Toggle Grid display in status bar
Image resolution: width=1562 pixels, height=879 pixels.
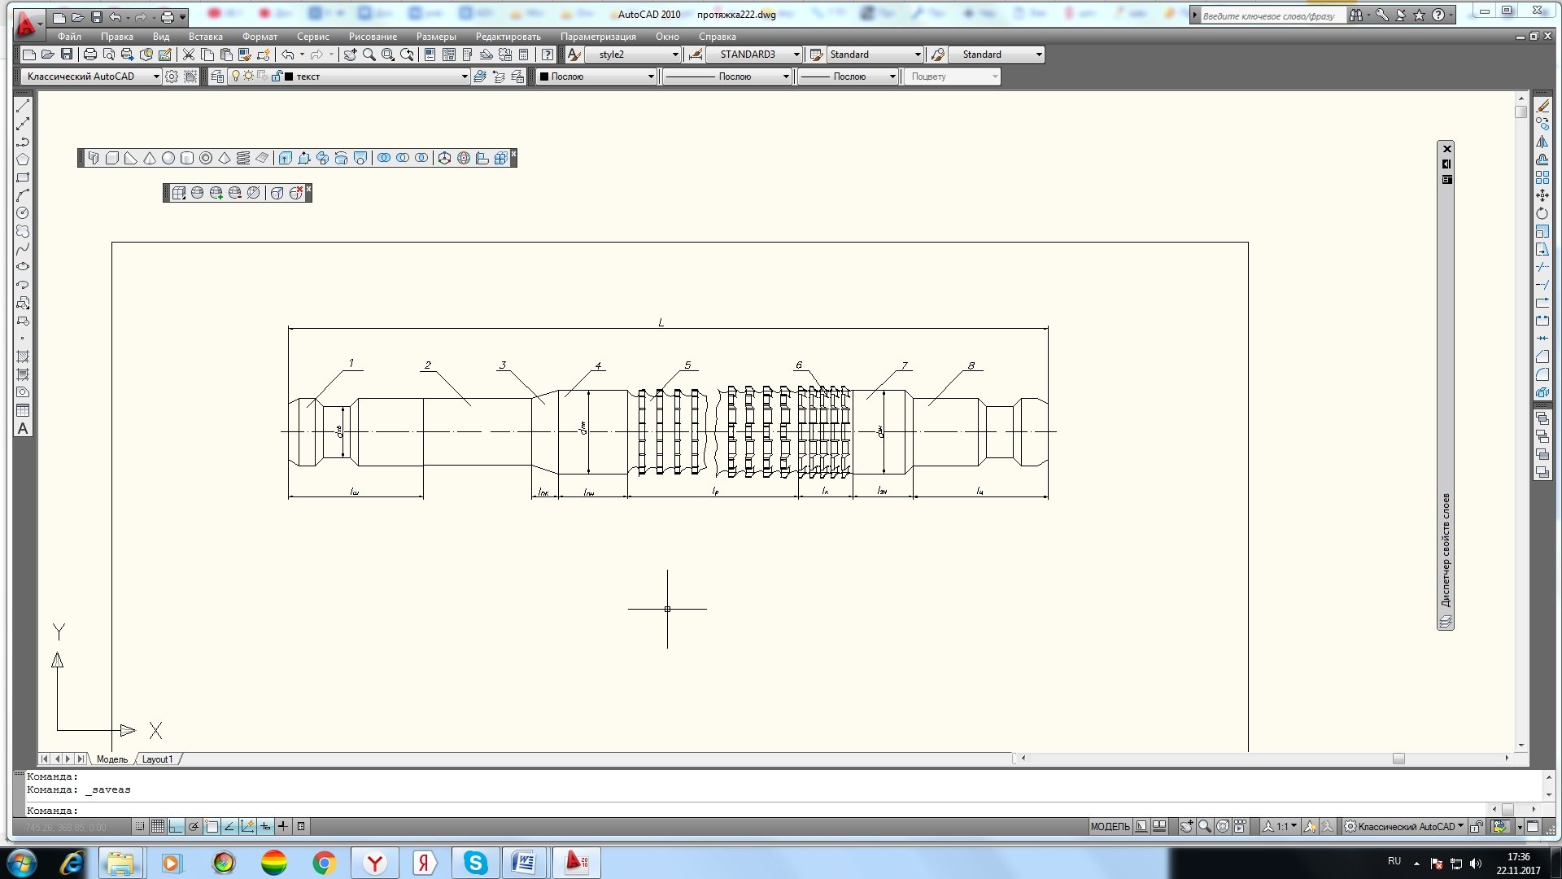(158, 827)
